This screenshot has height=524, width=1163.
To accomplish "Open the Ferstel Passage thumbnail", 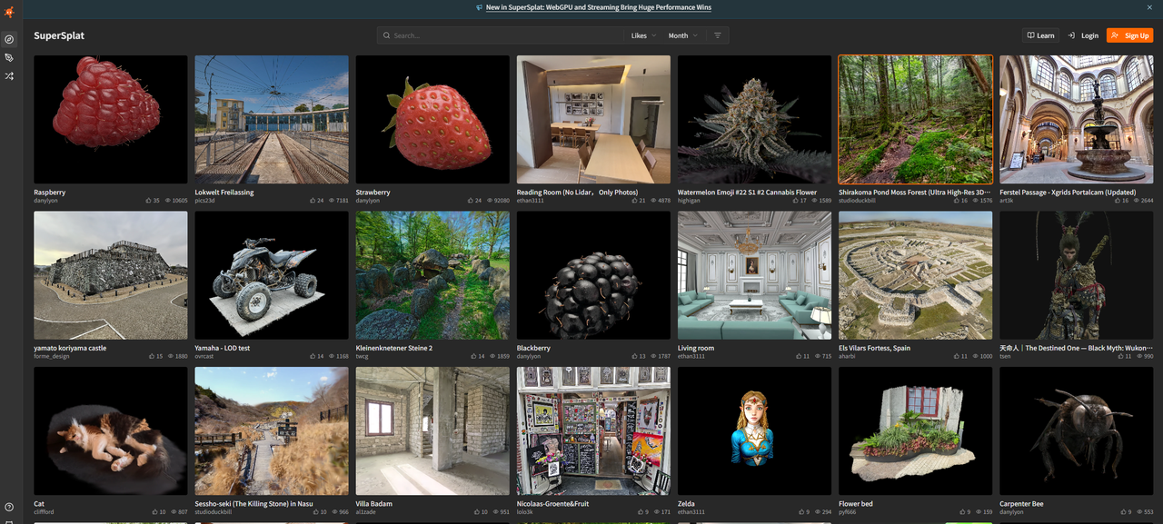I will [x=1077, y=120].
